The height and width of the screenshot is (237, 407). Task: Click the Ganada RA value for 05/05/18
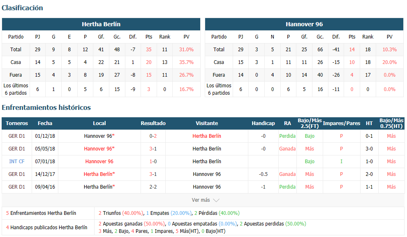(287, 149)
